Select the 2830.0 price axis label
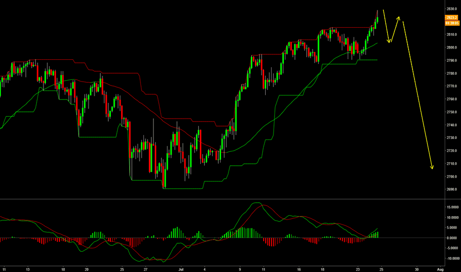The height and width of the screenshot is (272, 461). pyautogui.click(x=452, y=9)
